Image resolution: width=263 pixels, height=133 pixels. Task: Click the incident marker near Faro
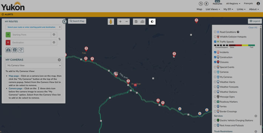tap(86, 49)
